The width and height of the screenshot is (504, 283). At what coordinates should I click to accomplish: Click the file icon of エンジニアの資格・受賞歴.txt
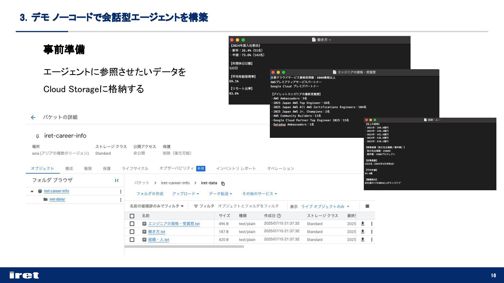144,224
